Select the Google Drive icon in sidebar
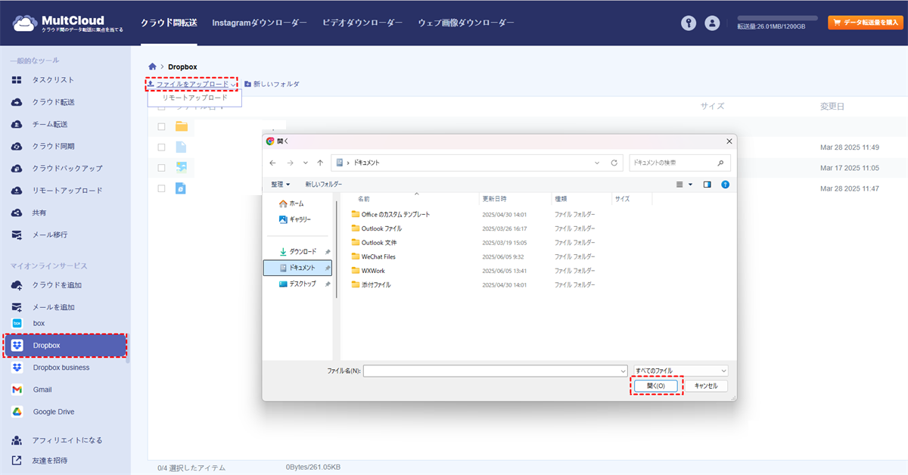This screenshot has width=908, height=475. 17,411
